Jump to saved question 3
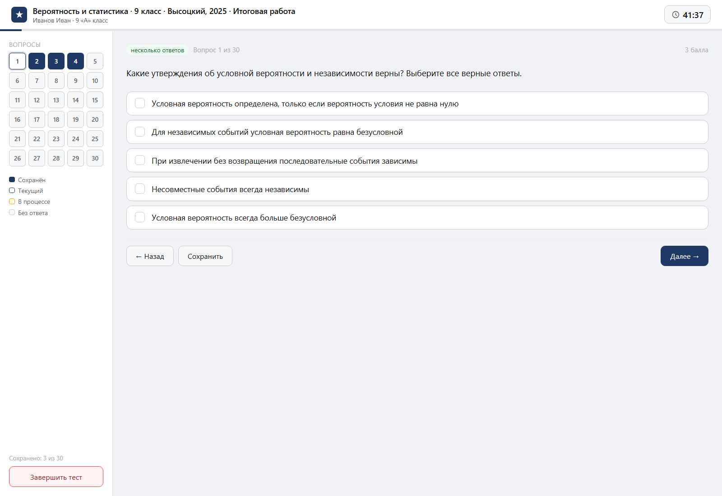The image size is (722, 496). click(x=56, y=61)
